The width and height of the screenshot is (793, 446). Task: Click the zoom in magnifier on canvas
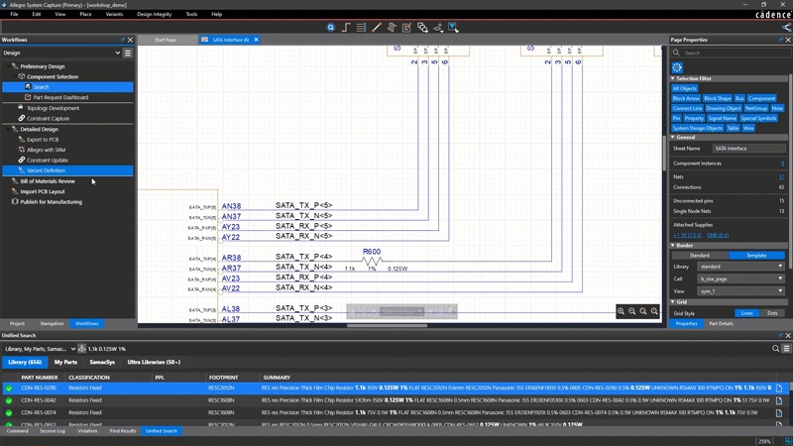point(622,311)
